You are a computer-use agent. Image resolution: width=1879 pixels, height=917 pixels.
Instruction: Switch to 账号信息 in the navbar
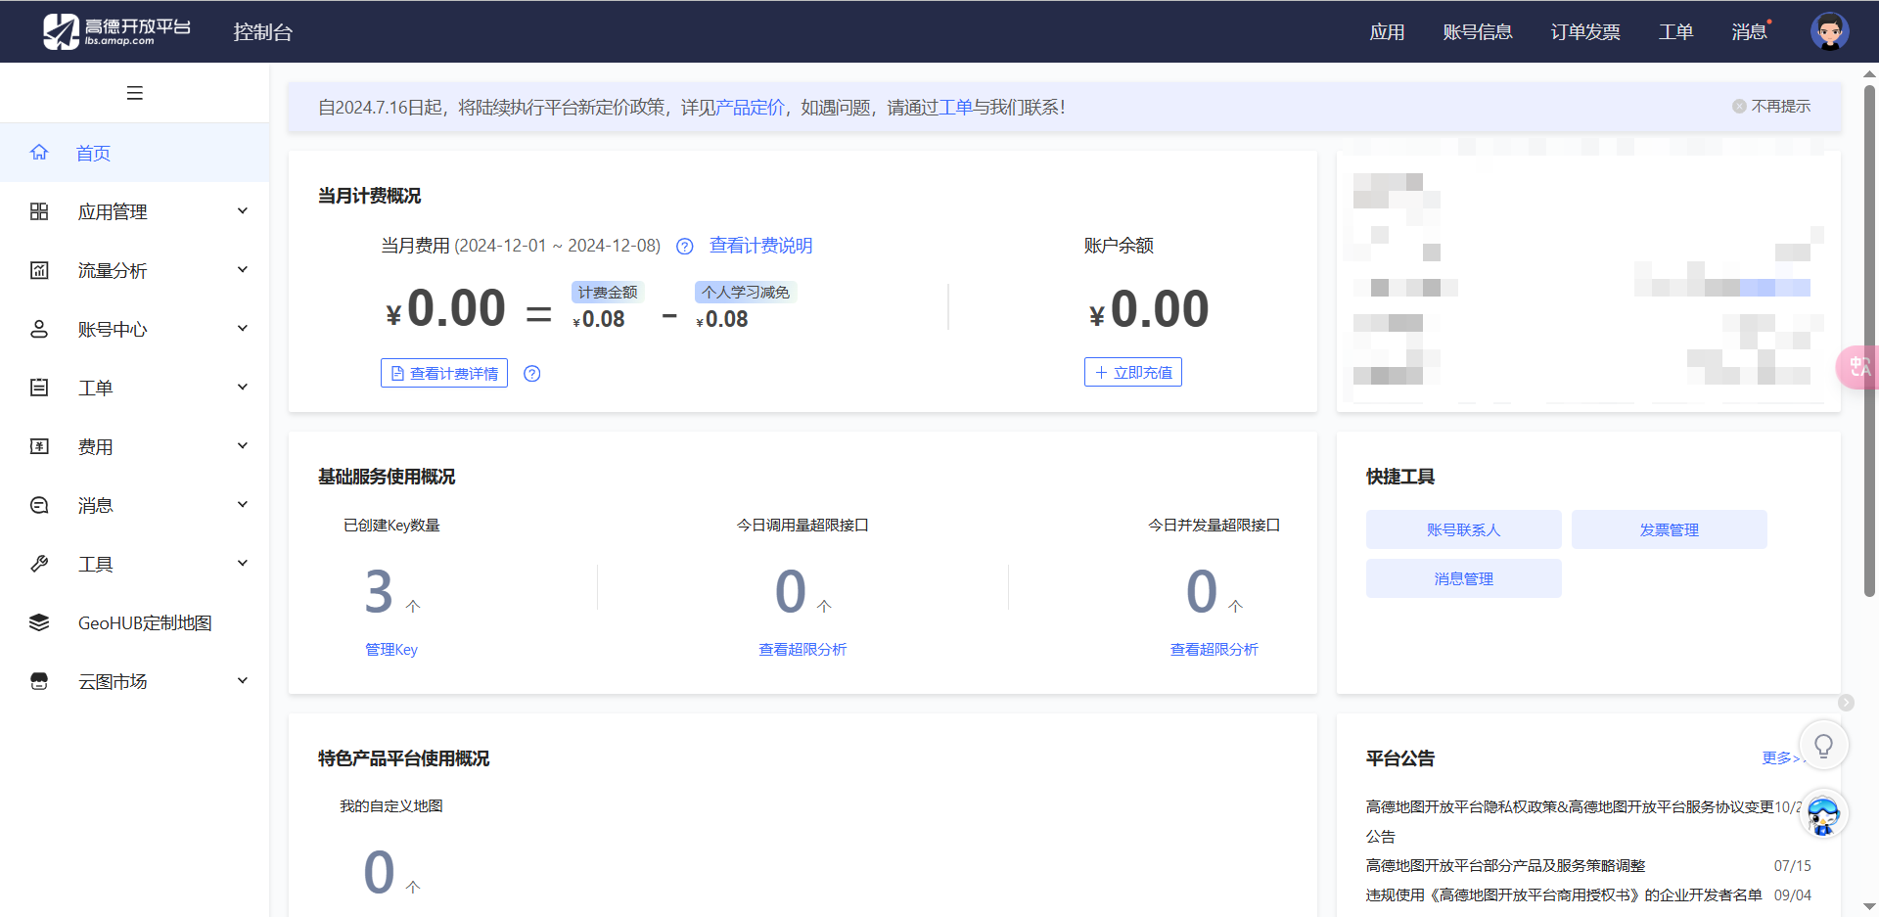point(1479,31)
